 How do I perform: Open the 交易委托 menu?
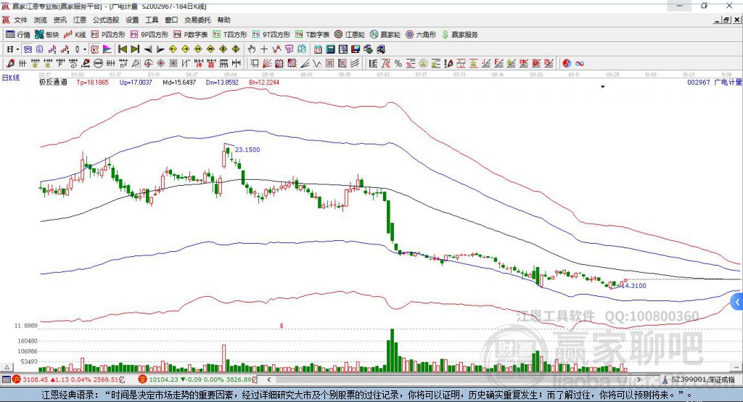(197, 20)
